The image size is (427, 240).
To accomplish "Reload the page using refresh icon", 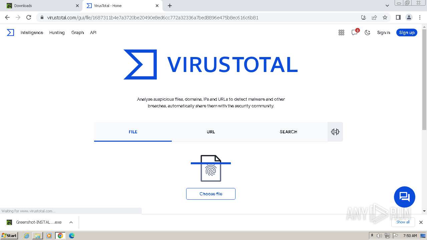I will [x=29, y=17].
